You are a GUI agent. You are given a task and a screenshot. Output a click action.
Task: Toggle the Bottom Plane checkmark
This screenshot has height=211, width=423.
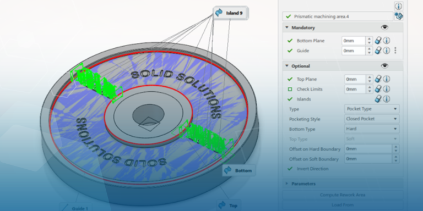pos(290,41)
